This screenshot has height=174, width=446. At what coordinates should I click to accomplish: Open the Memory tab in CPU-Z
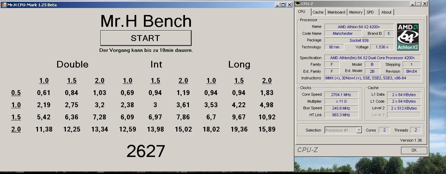tap(356, 12)
